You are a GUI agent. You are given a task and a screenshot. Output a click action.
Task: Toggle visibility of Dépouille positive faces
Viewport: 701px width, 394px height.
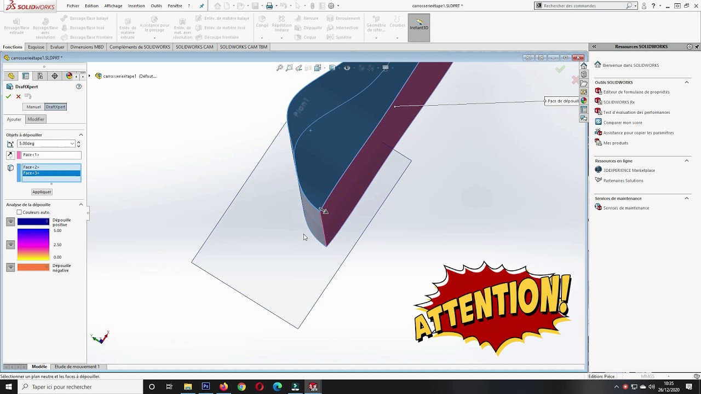(x=10, y=222)
